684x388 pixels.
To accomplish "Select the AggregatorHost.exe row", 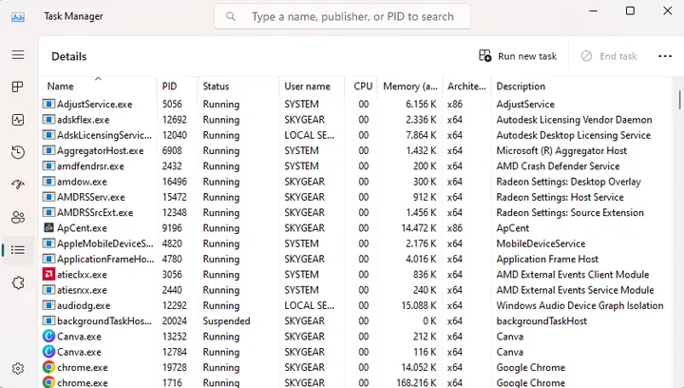I will click(x=355, y=150).
